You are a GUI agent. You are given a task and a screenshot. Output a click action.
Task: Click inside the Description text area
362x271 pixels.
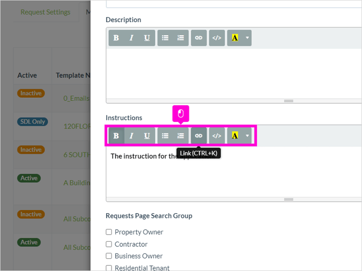click(x=234, y=74)
